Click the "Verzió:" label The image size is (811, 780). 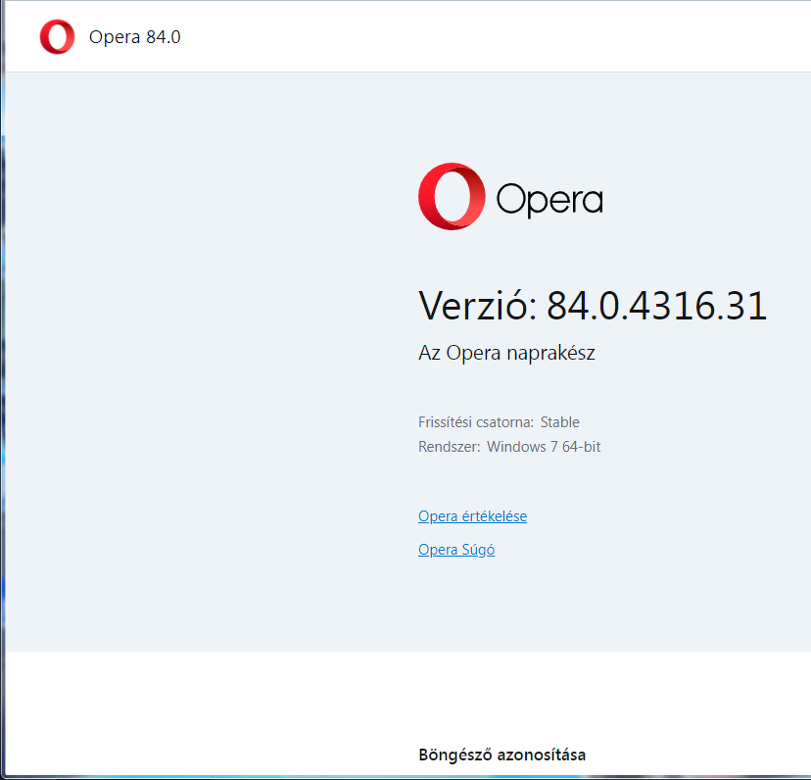pyautogui.click(x=477, y=306)
